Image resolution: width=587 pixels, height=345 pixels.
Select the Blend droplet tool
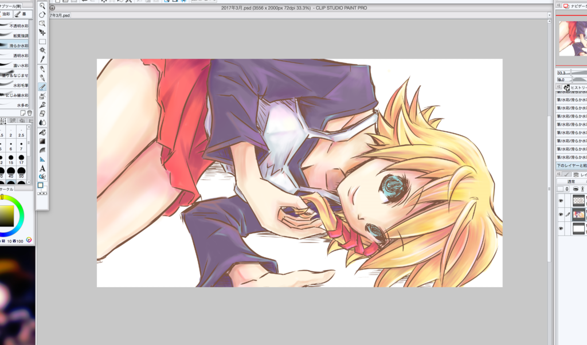coord(42,123)
